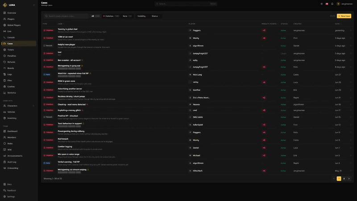Toggle the light/dark theme icon

point(321,4)
